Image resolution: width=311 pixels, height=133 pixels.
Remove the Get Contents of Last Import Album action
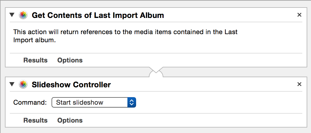(x=299, y=15)
